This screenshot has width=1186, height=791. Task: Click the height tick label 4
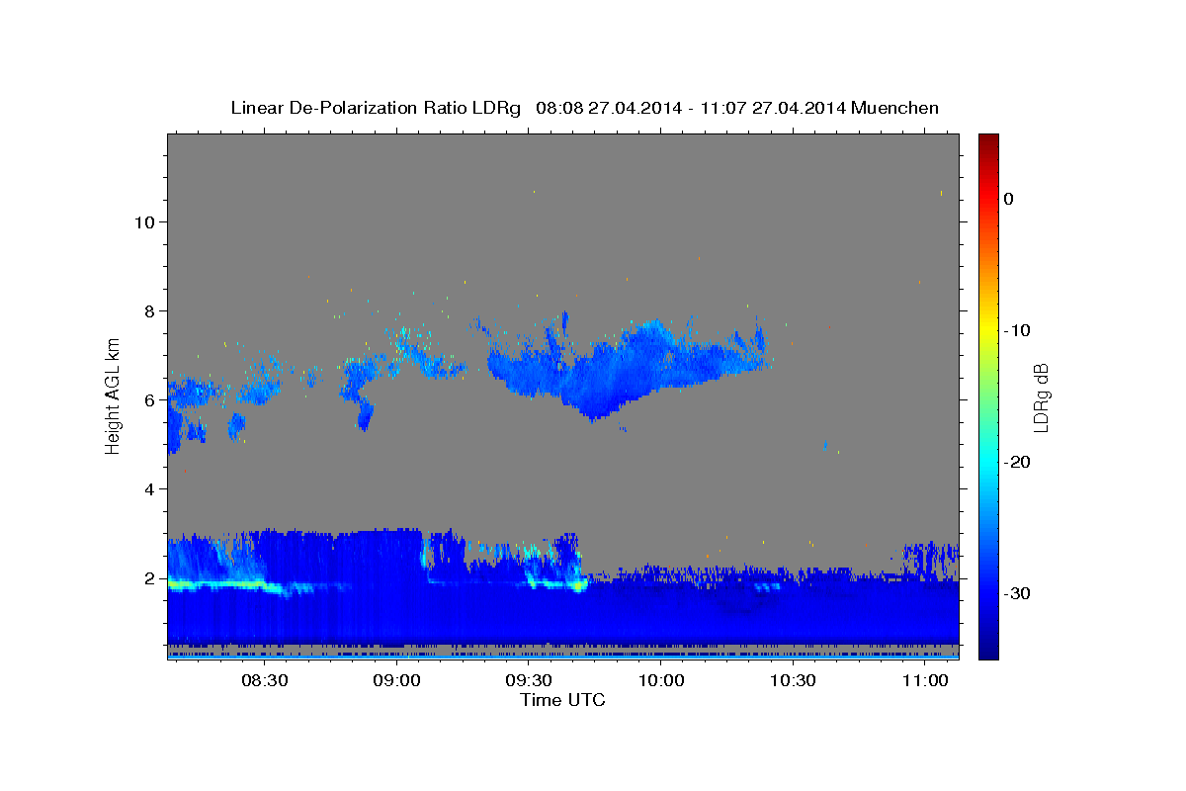pos(147,488)
